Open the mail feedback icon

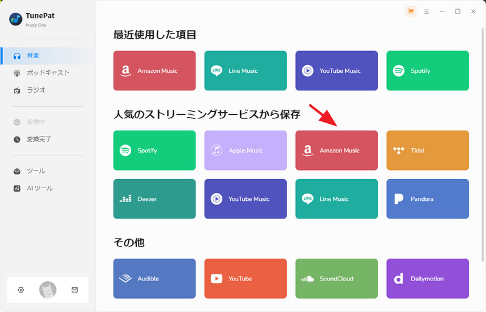click(75, 290)
